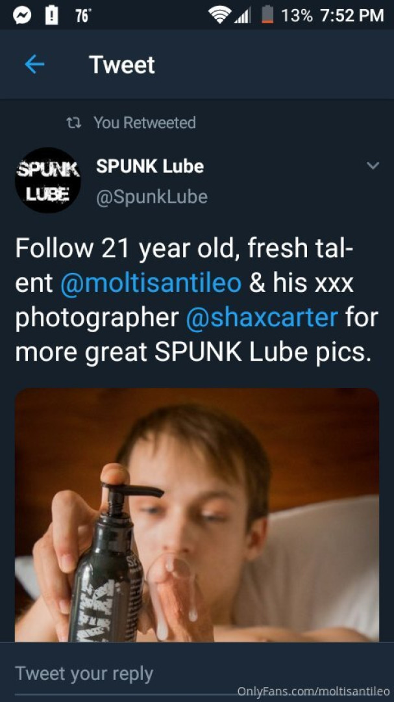Tap the retweet icon above the tweet
The width and height of the screenshot is (394, 702).
coord(75,123)
